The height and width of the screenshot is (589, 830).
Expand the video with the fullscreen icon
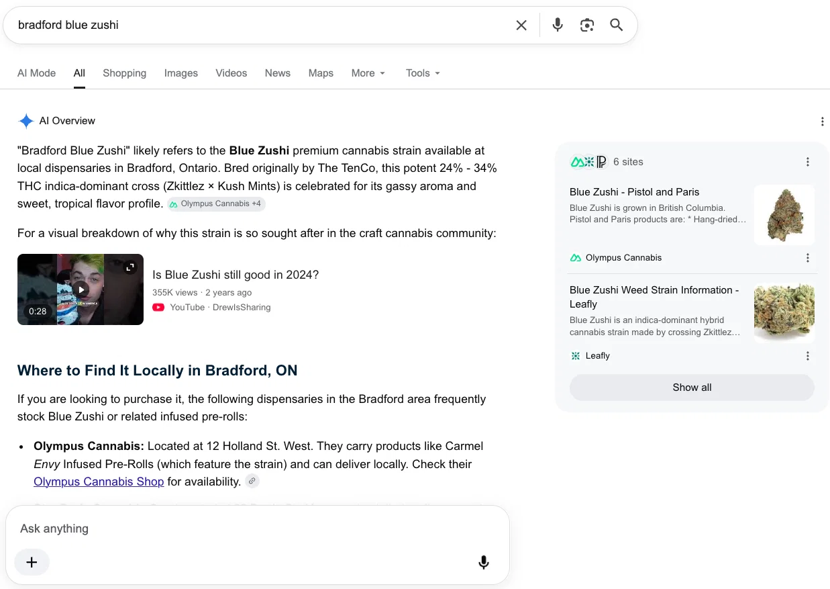pos(130,267)
